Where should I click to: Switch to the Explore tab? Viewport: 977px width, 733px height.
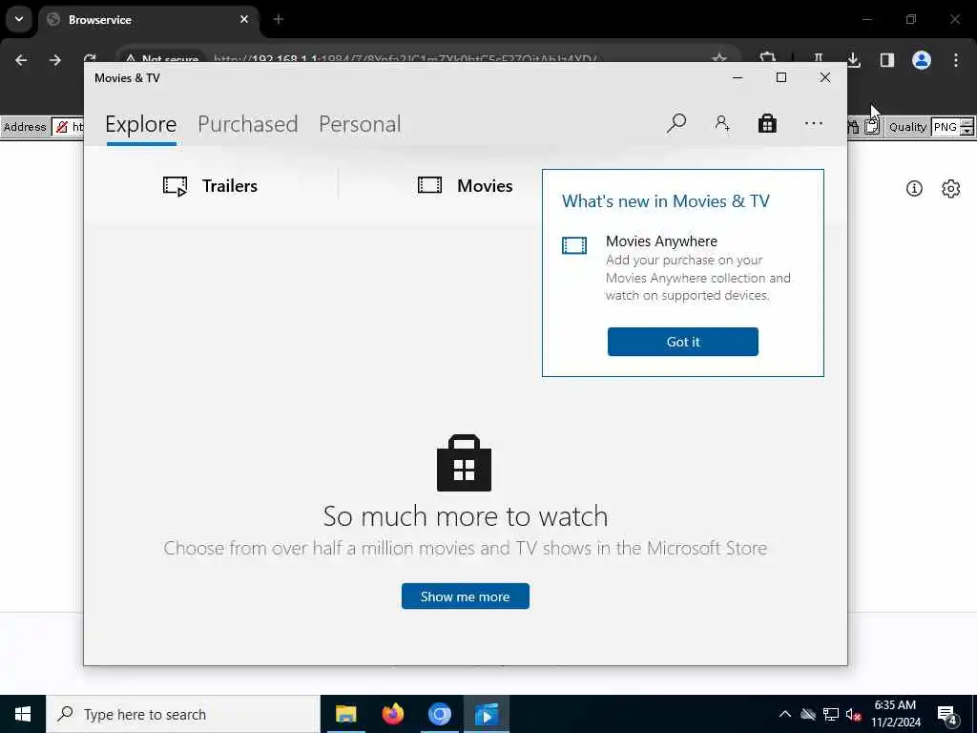click(x=141, y=124)
